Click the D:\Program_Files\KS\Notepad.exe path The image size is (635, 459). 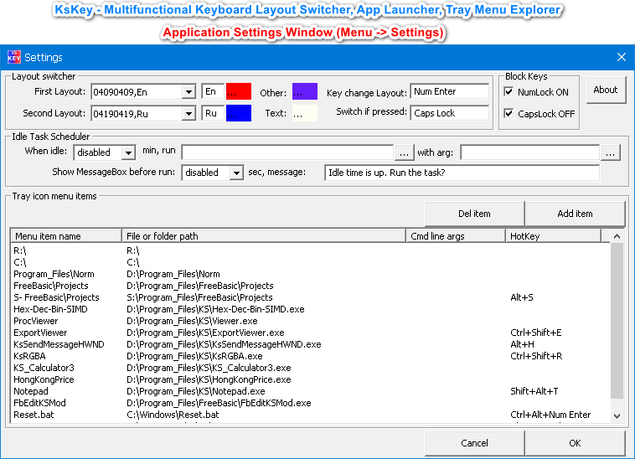pyautogui.click(x=196, y=392)
